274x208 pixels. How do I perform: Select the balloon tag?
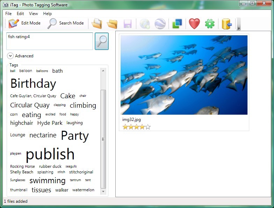(26, 71)
